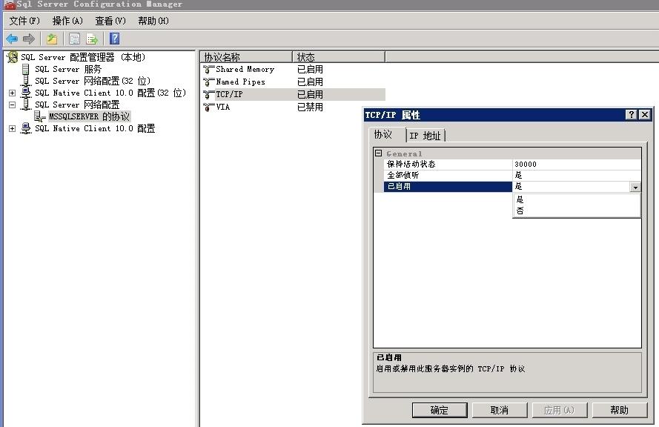Click the Properties toolbar icon
This screenshot has height=427, width=659.
74,39
